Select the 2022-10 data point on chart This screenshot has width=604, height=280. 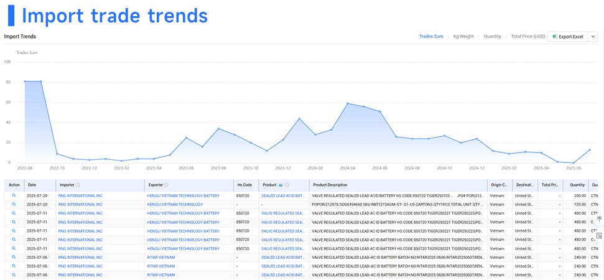click(57, 154)
